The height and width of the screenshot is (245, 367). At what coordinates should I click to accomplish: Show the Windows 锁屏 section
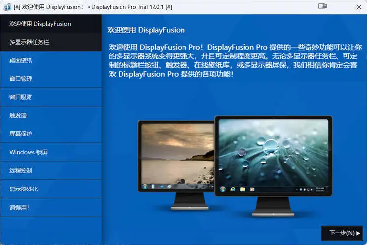tap(51, 152)
